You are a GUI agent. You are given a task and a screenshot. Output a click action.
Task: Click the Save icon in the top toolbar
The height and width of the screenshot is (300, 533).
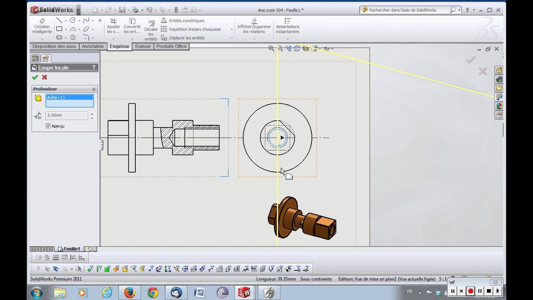point(122,10)
